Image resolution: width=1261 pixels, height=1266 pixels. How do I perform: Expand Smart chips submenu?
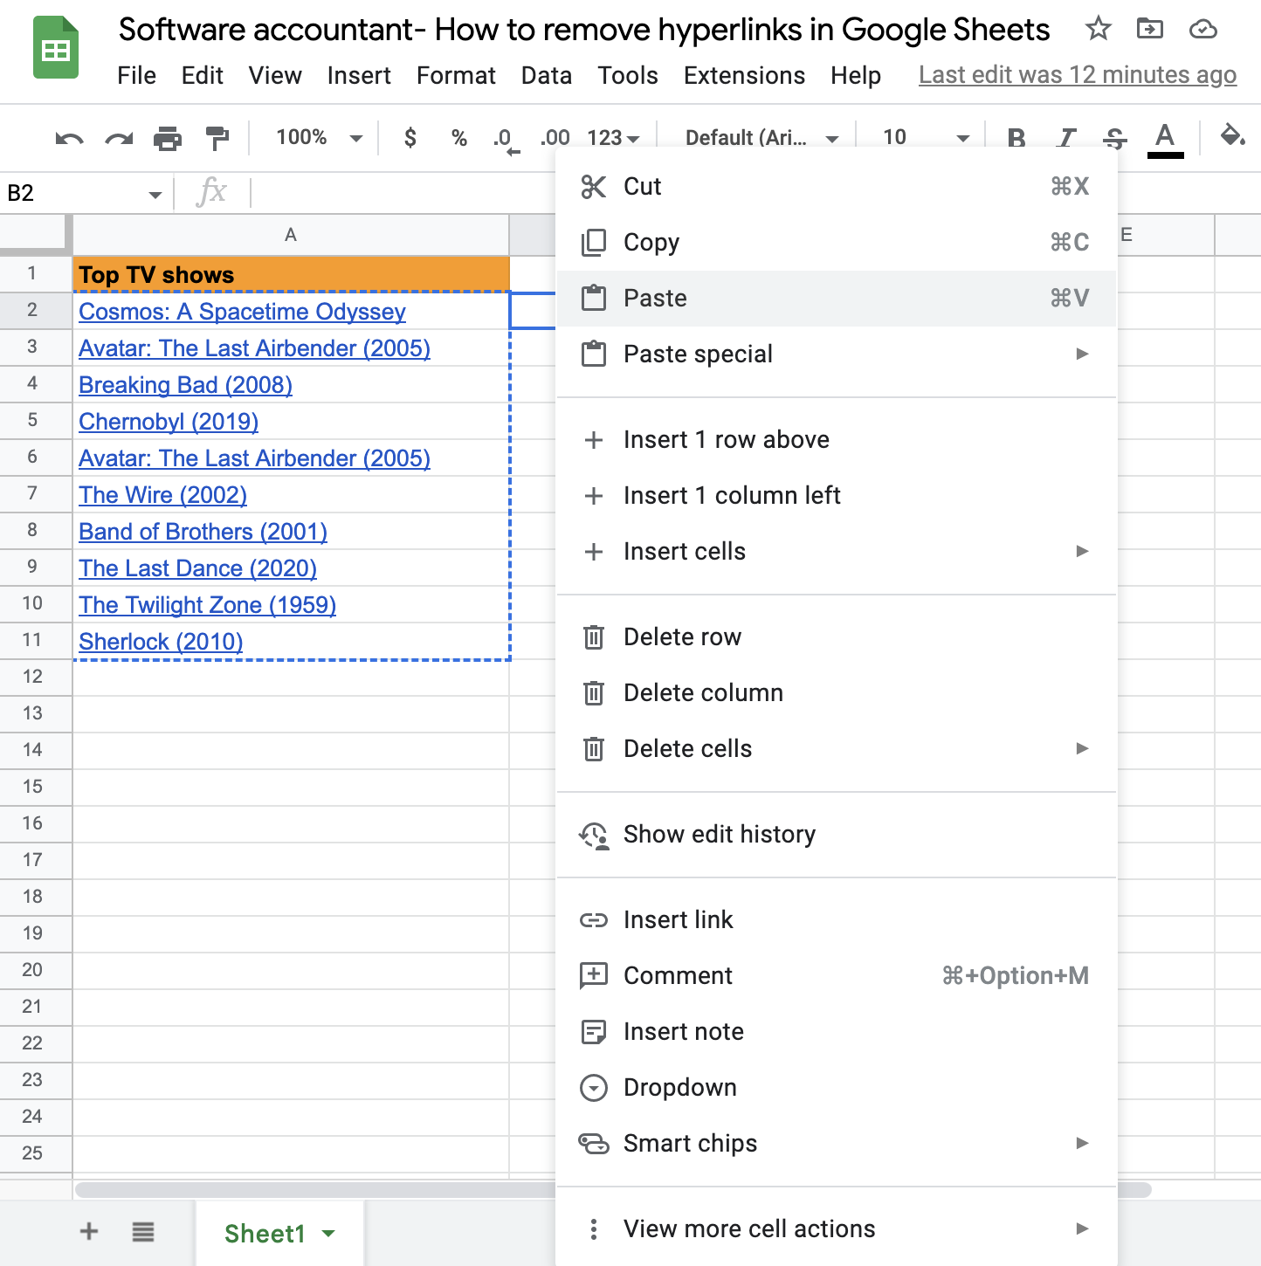(x=837, y=1144)
